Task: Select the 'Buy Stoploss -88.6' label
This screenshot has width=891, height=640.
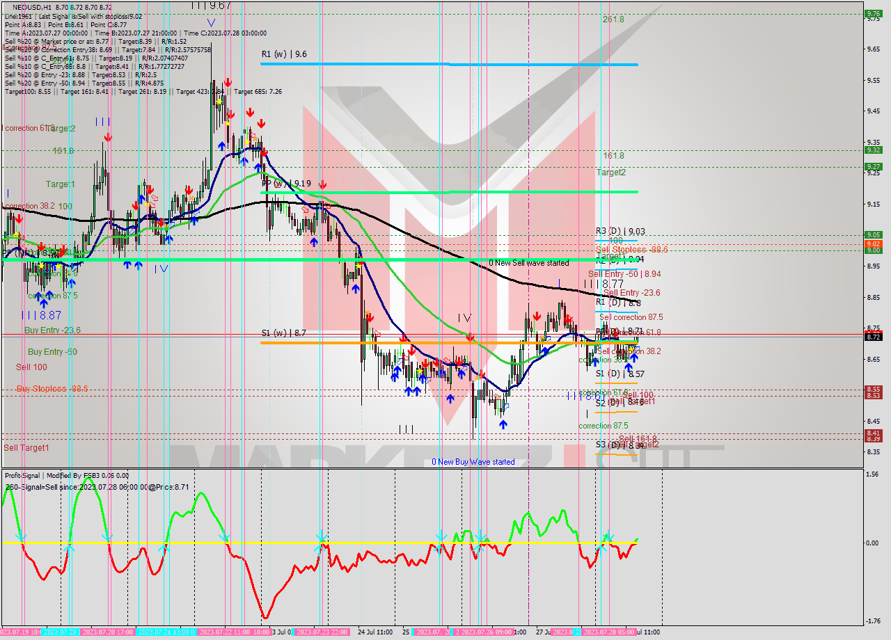Action: coord(52,388)
